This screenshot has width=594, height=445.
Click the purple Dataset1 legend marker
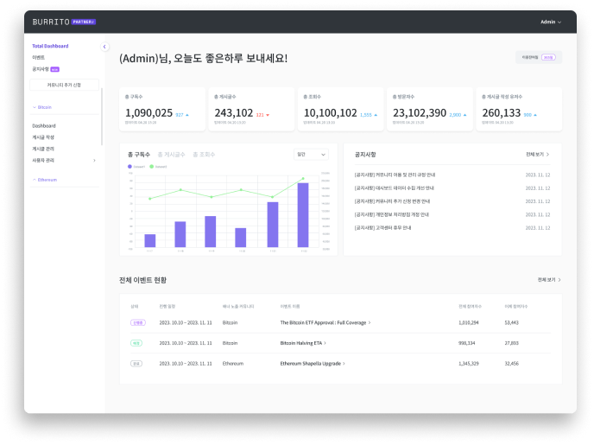(130, 166)
